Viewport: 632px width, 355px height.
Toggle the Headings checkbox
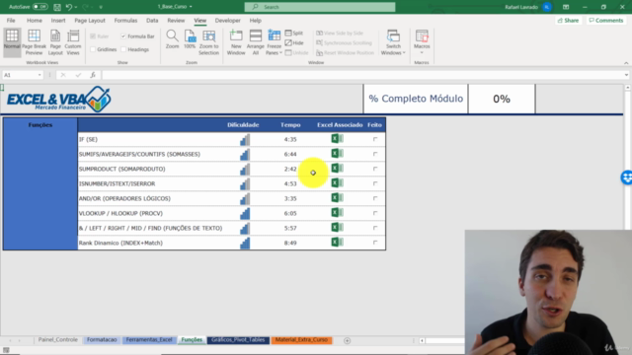pyautogui.click(x=123, y=49)
